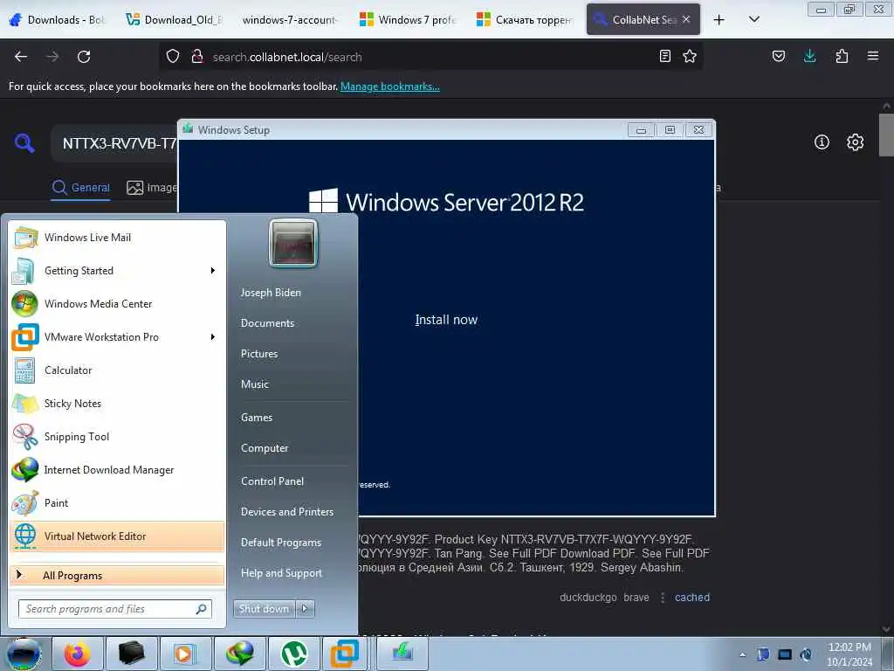Bookmark this page with star icon
The width and height of the screenshot is (894, 671).
click(x=690, y=56)
